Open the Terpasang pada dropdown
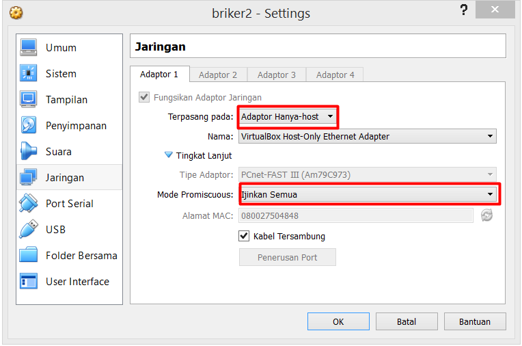 pyautogui.click(x=288, y=117)
